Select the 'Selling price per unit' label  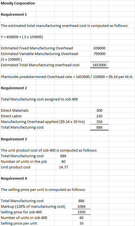(x=19, y=223)
